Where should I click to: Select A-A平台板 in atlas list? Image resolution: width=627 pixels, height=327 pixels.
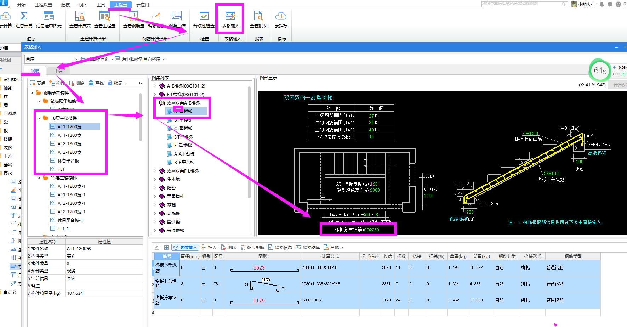pyautogui.click(x=184, y=154)
